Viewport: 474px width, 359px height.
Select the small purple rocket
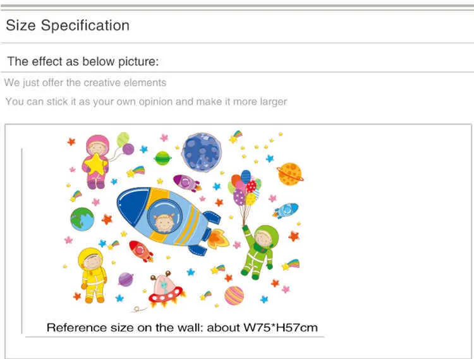tap(186, 183)
